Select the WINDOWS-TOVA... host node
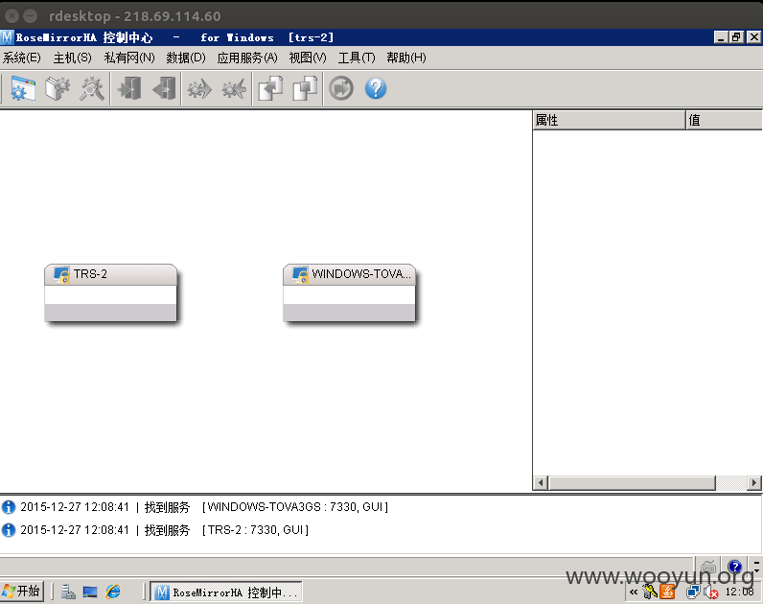Image resolution: width=763 pixels, height=604 pixels. click(x=349, y=292)
